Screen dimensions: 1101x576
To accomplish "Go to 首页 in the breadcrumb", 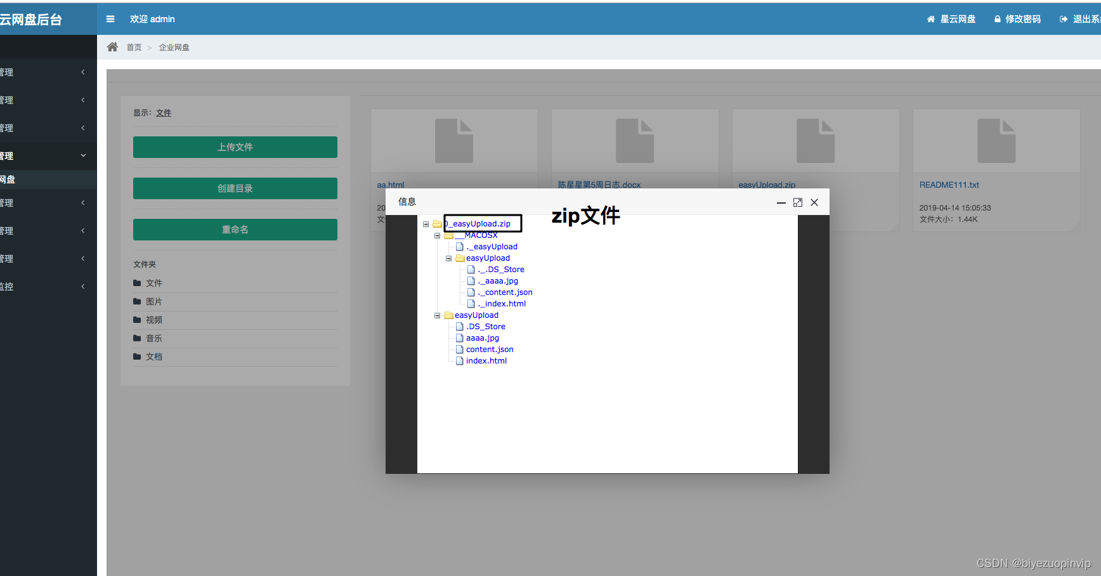I will point(134,48).
